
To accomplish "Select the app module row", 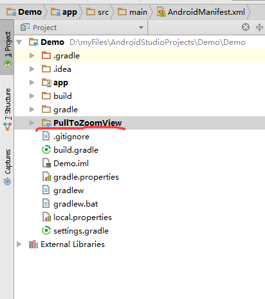I will coord(140,83).
